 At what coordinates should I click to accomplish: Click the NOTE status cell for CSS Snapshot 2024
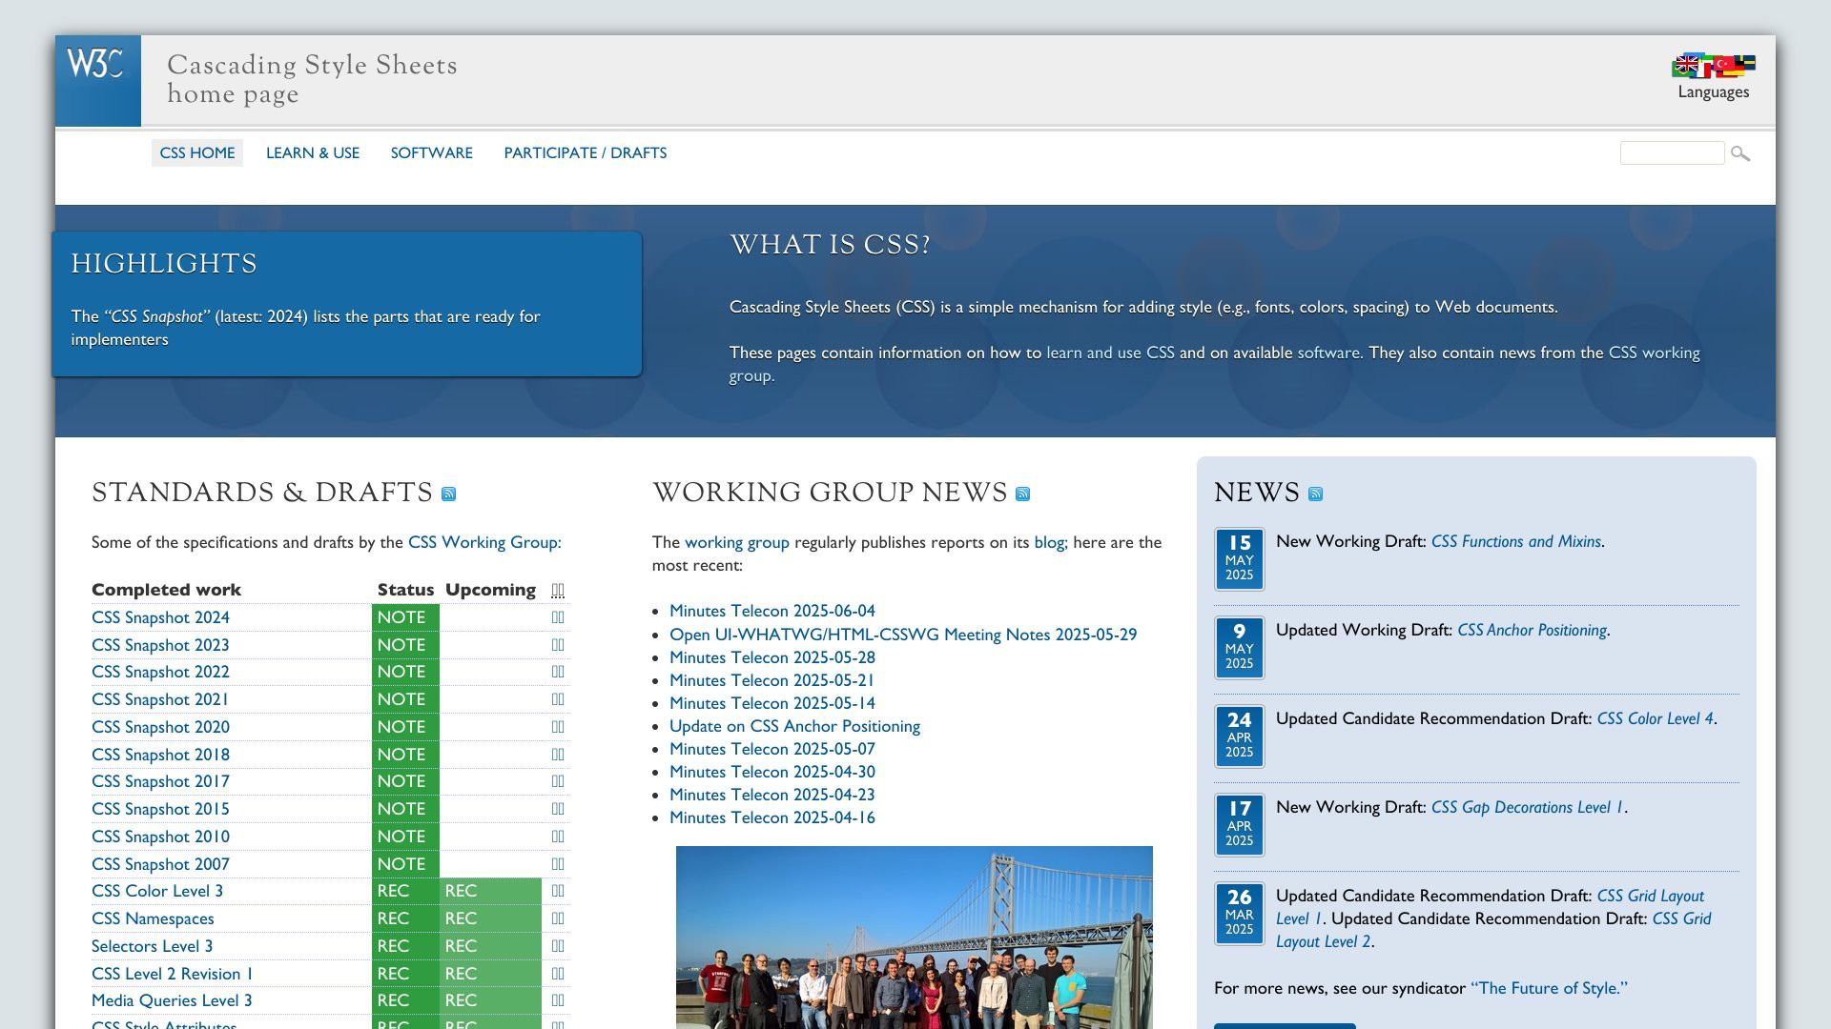tap(405, 617)
